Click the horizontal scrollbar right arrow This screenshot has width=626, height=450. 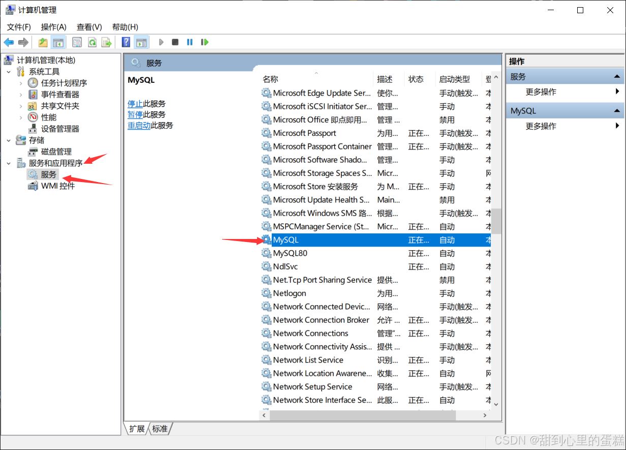pyautogui.click(x=485, y=415)
